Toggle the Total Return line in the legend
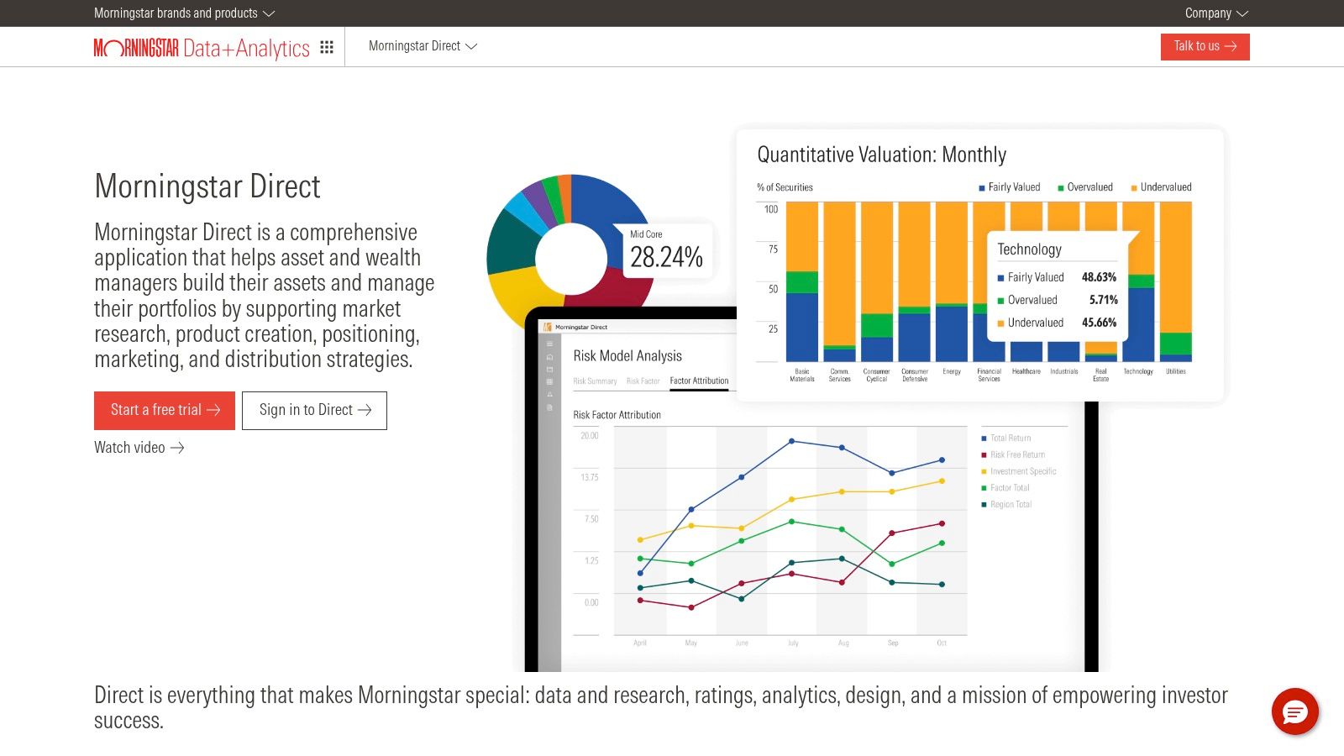The width and height of the screenshot is (1344, 756). 1011,438
